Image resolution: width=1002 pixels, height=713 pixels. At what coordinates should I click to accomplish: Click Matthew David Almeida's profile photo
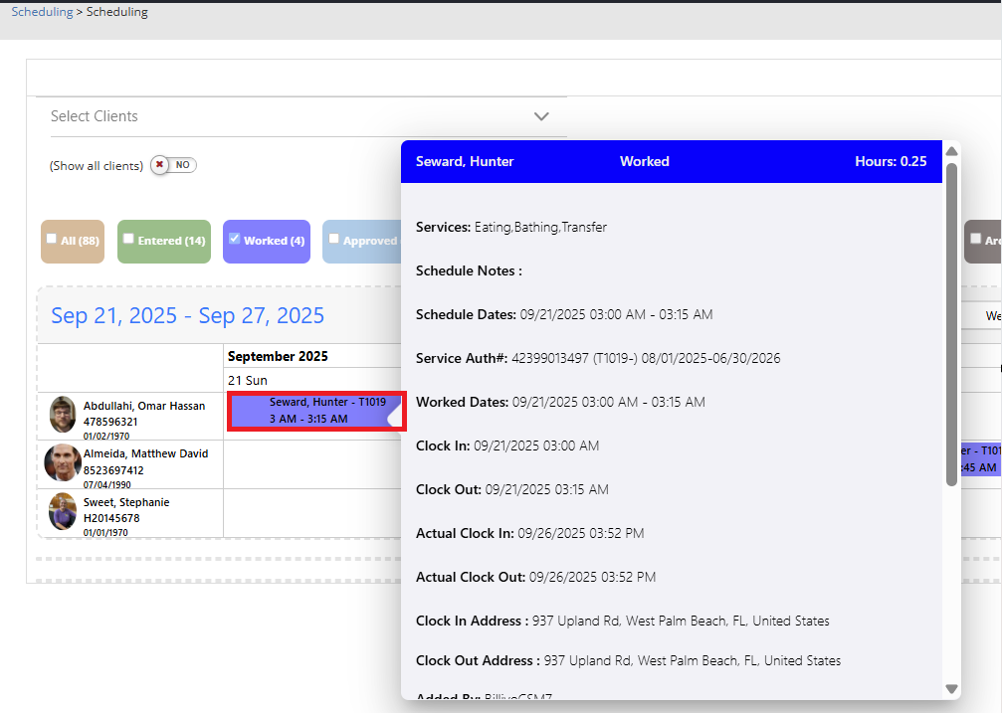[63, 462]
